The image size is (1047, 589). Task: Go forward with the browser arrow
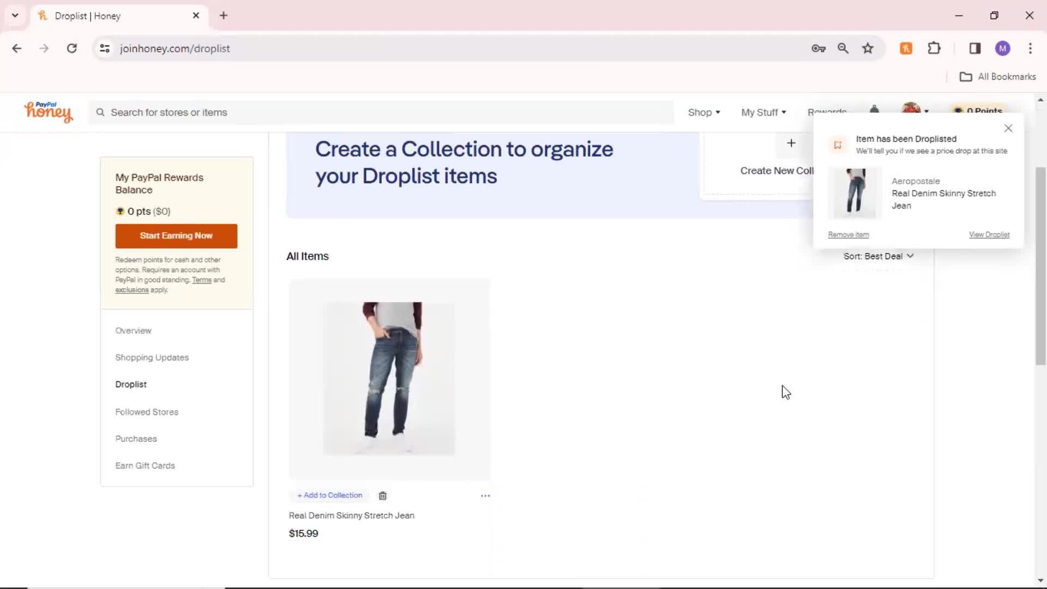[44, 49]
